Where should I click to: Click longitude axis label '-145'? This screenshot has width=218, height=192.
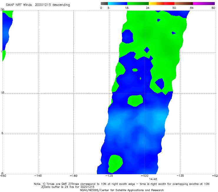[x=38, y=176]
